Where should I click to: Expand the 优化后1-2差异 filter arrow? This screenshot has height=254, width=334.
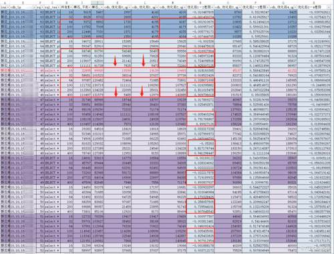click(x=212, y=7)
